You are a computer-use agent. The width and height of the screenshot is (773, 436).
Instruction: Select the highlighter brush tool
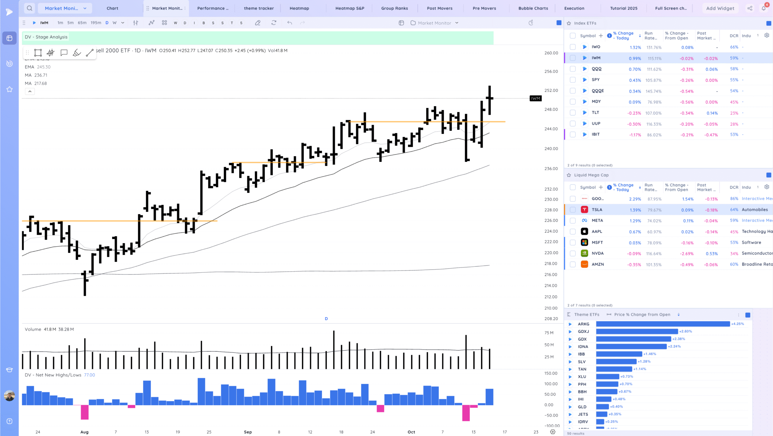tap(77, 53)
